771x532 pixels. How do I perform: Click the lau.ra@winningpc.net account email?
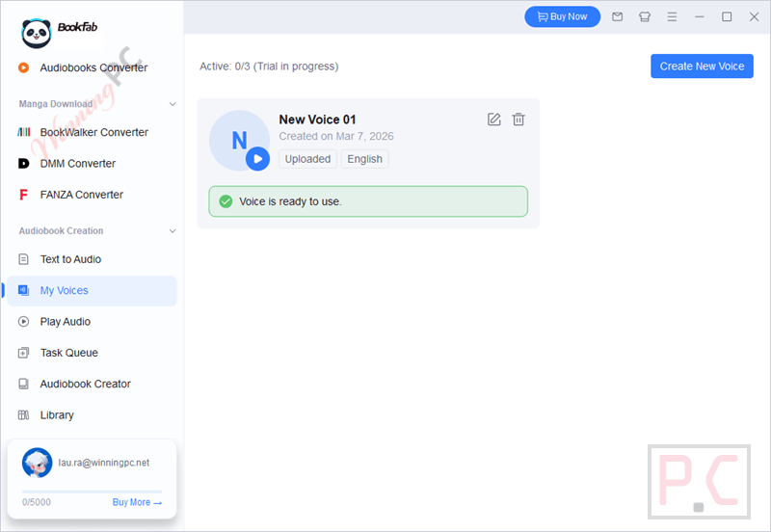coord(104,463)
